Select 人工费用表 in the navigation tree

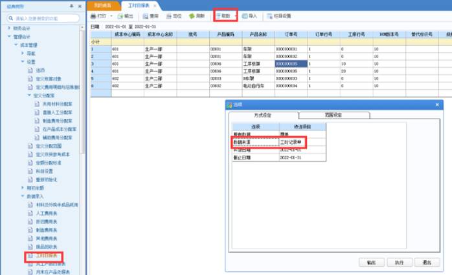pyautogui.click(x=47, y=212)
